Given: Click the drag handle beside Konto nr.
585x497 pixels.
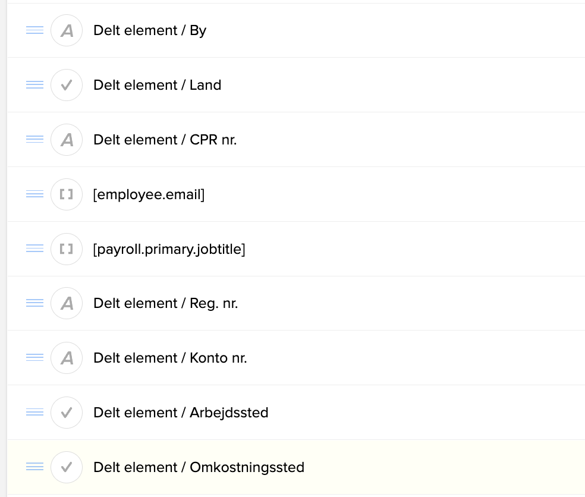Looking at the screenshot, I should click(34, 358).
